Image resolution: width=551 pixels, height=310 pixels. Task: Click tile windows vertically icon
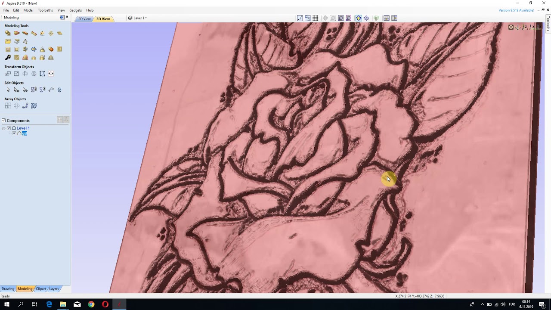(394, 18)
